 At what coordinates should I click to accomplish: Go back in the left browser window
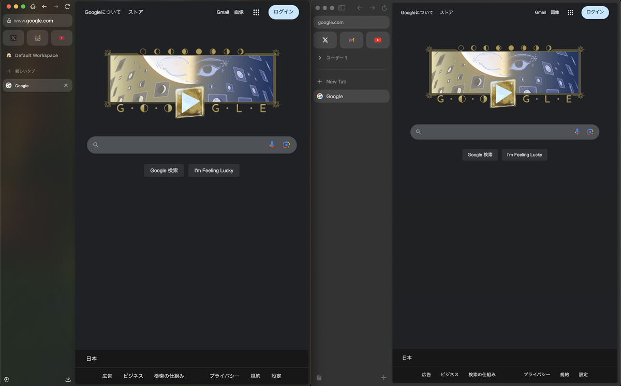point(45,6)
